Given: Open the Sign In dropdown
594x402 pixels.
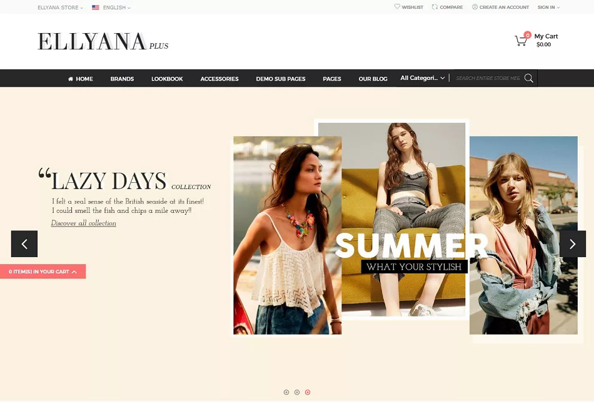Looking at the screenshot, I should pos(548,7).
